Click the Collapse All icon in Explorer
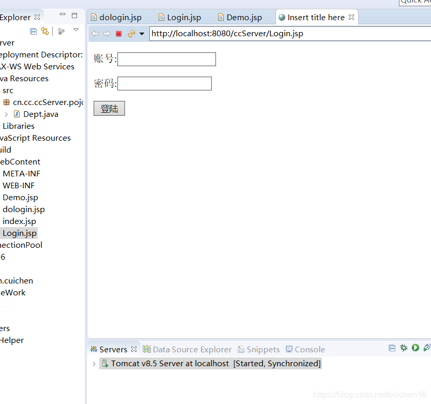The image size is (431, 404). click(33, 32)
